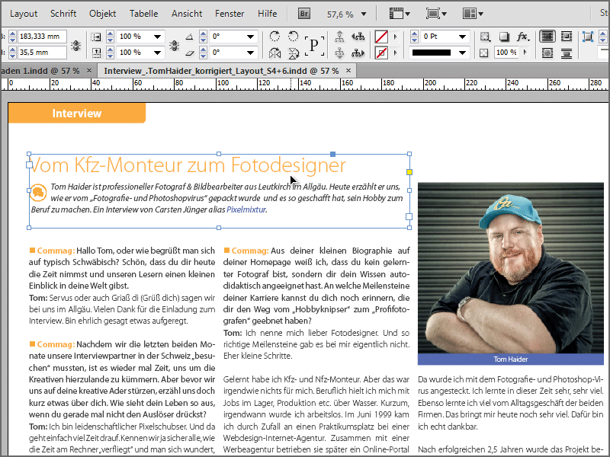The height and width of the screenshot is (457, 610).
Task: Increase the stroke weight with stepper
Action: 414,34
